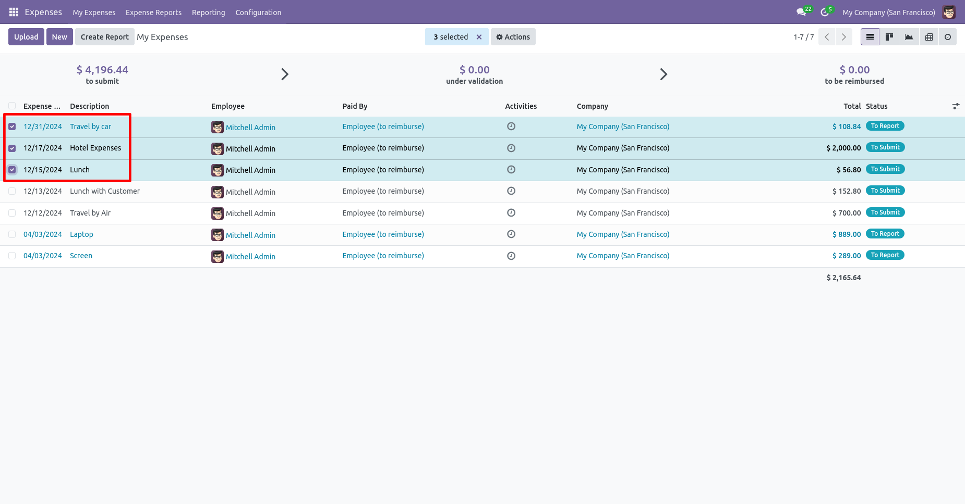Check the Laptop expense row

[12, 234]
